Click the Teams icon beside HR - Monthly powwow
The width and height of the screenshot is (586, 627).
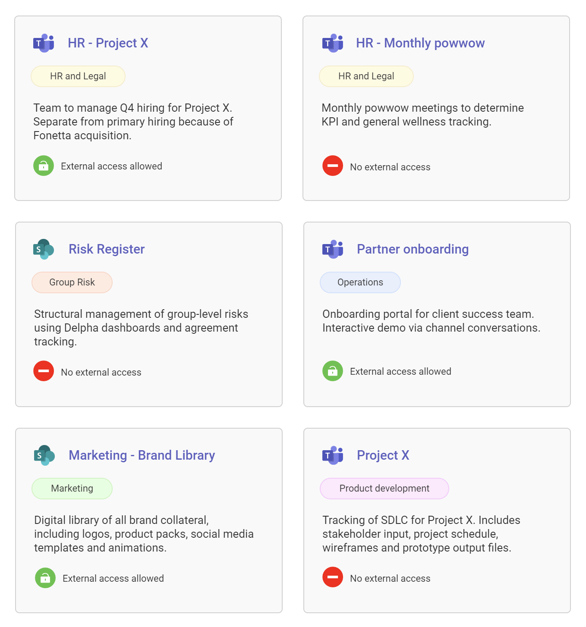[332, 43]
